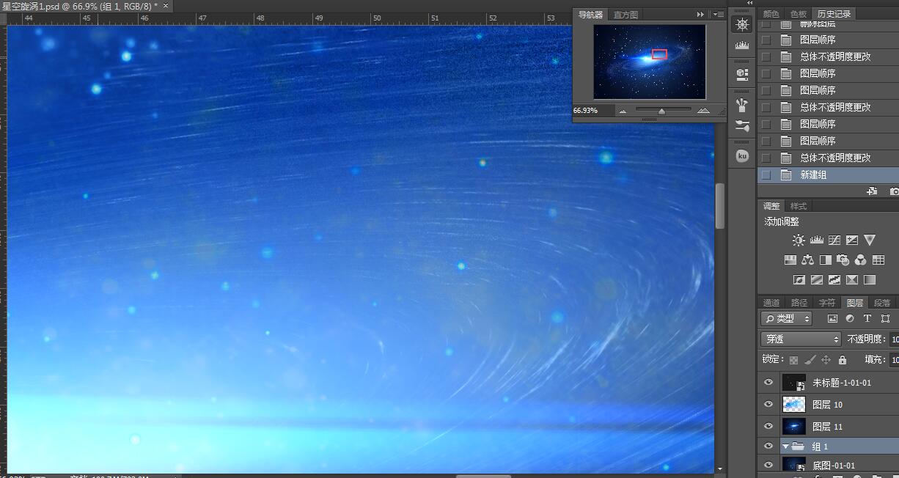Screen dimensions: 899x478
Task: Add a Selective Color adjustment
Action: pos(852,279)
